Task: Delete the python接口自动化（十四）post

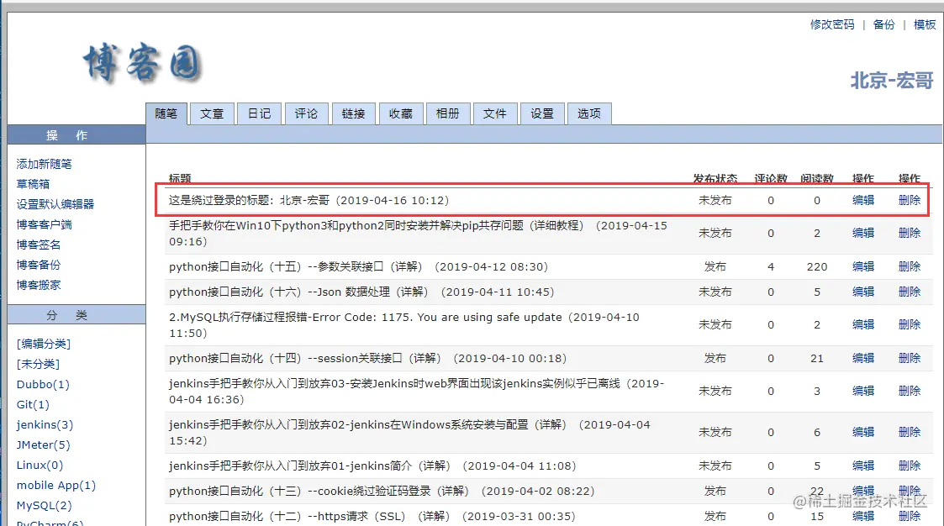Action: tap(909, 358)
